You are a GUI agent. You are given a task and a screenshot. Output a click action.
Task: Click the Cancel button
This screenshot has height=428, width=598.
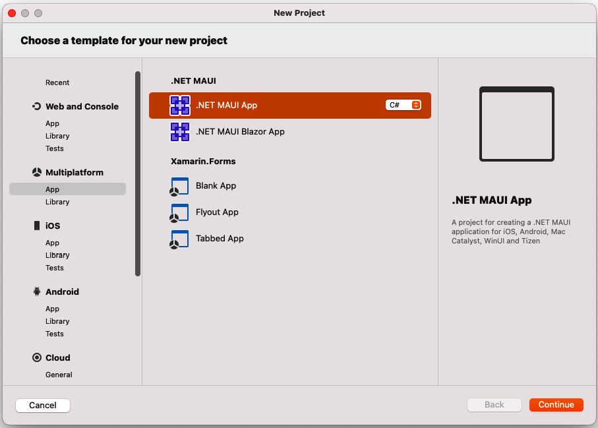click(x=43, y=405)
